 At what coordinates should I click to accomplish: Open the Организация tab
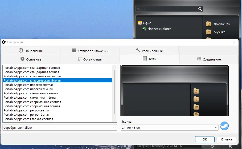pos(90,59)
